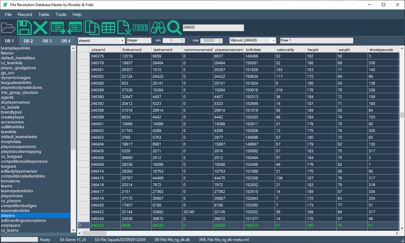Open the playerid column dropdown
This screenshot has width=405, height=243.
click(x=122, y=40)
